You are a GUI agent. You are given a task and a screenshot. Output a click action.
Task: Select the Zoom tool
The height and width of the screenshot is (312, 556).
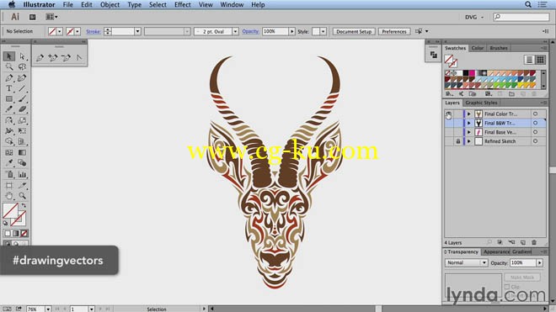pos(23,196)
